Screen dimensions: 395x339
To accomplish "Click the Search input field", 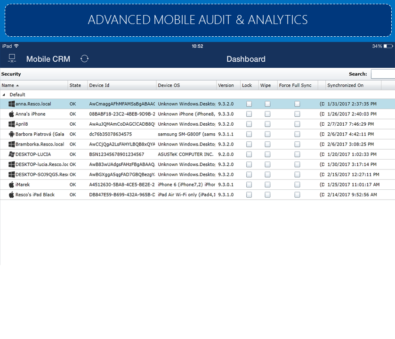I will pos(383,74).
